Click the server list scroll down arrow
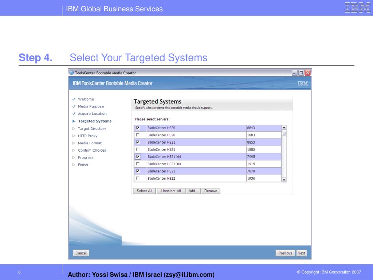Viewport: 373px width, 280px height. click(284, 180)
